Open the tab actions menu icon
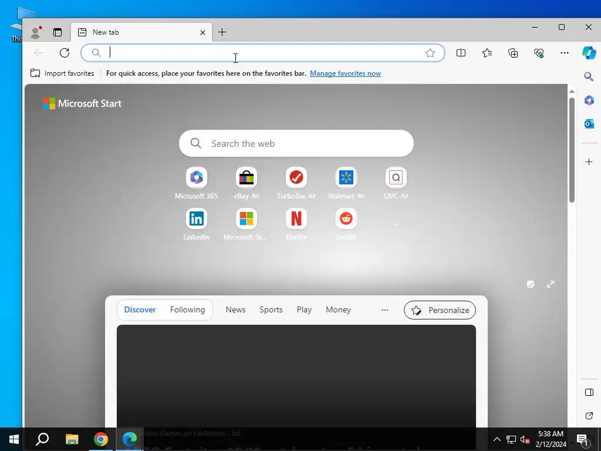Image resolution: width=601 pixels, height=451 pixels. click(58, 32)
